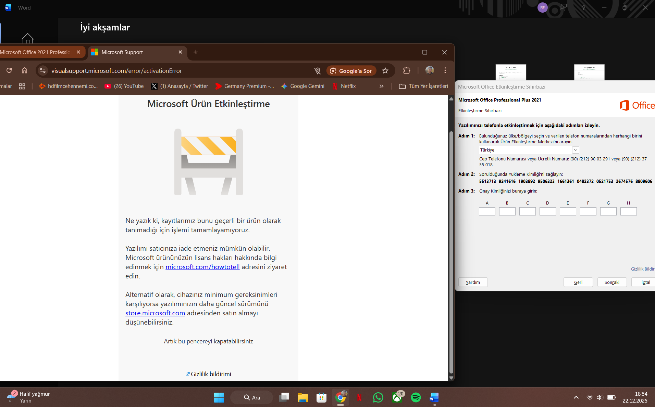Image resolution: width=655 pixels, height=407 pixels.
Task: Open Windows Start menu
Action: [x=219, y=397]
